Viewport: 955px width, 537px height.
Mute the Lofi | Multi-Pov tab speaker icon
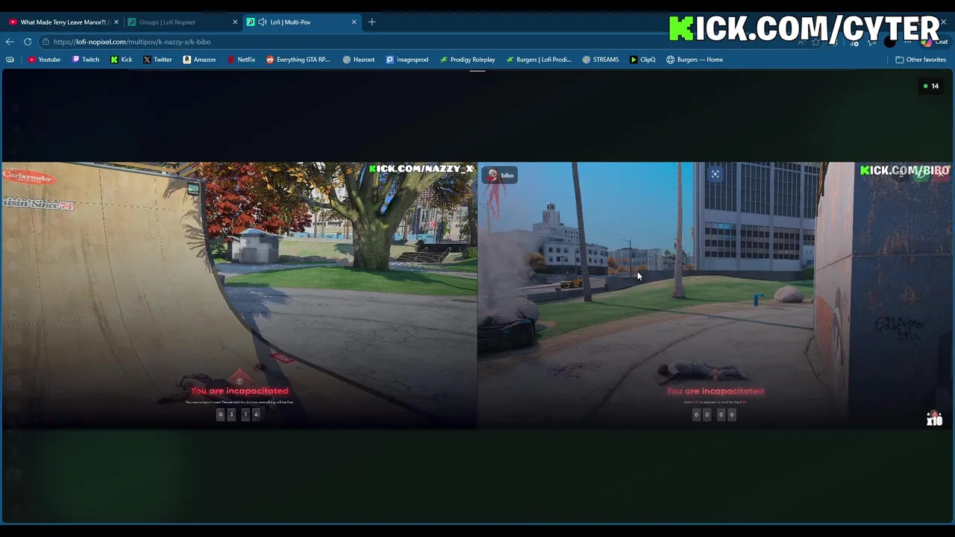(x=263, y=22)
